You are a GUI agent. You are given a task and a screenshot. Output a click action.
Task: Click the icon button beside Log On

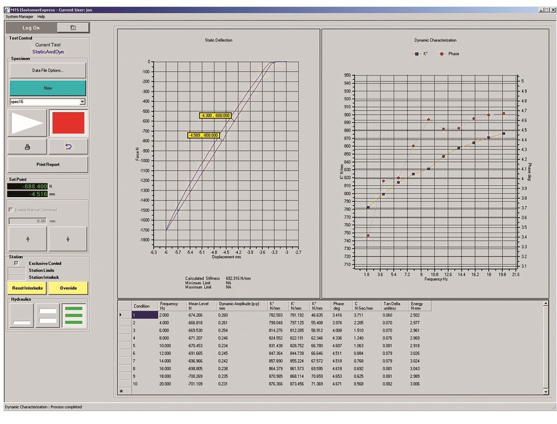pyautogui.click(x=72, y=28)
